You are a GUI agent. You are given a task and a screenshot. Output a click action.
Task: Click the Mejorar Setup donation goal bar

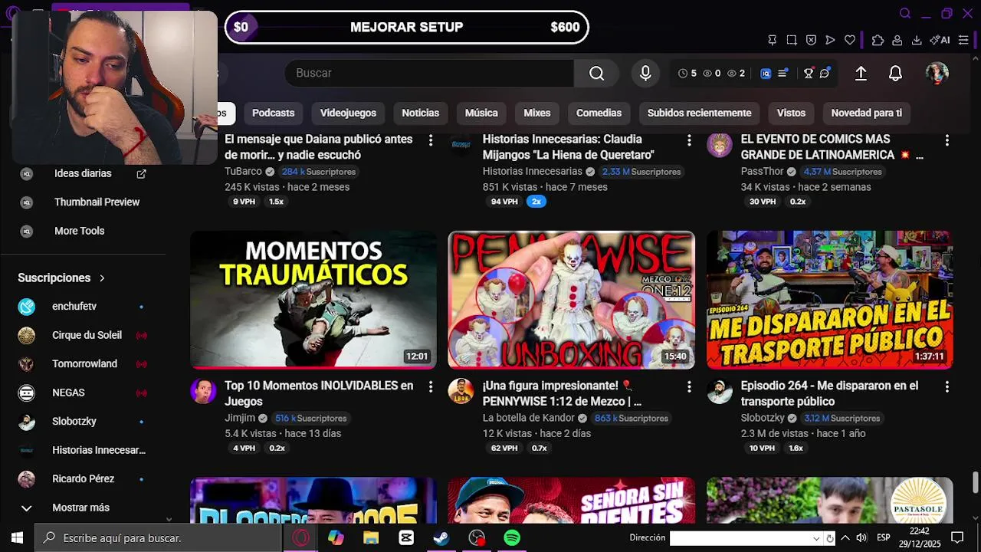[x=407, y=27]
